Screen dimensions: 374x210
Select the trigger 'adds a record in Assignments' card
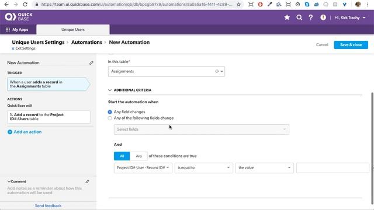coord(49,84)
